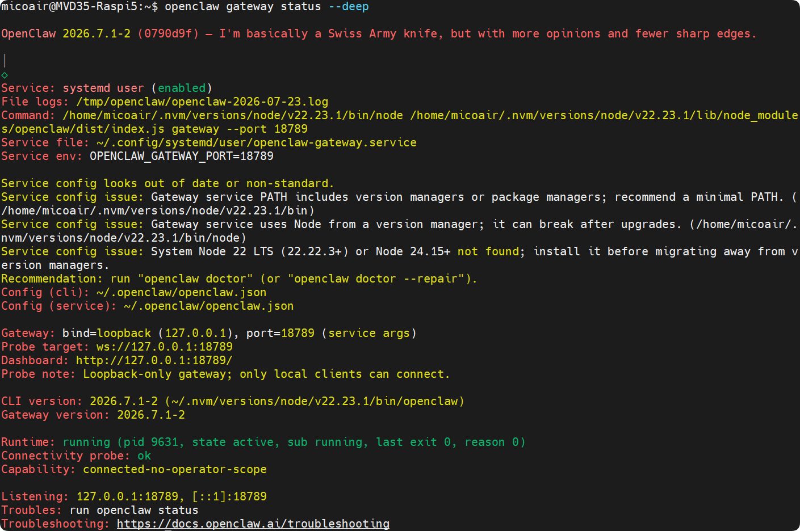This screenshot has width=800, height=531.
Task: Click the Config (cli) openclaw.json path
Action: pos(182,292)
